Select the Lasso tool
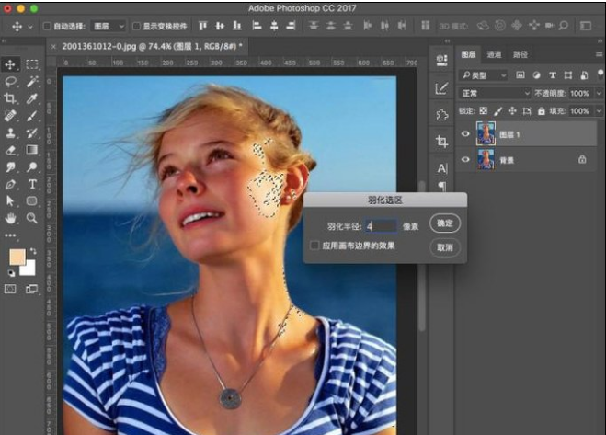Viewport: 606px width, 435px height. [11, 81]
